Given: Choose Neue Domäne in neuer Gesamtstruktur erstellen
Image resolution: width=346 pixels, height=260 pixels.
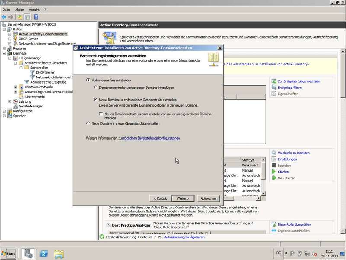Looking at the screenshot, I should [89, 123].
